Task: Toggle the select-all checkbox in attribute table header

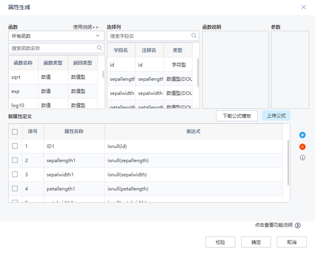Action: [15, 132]
